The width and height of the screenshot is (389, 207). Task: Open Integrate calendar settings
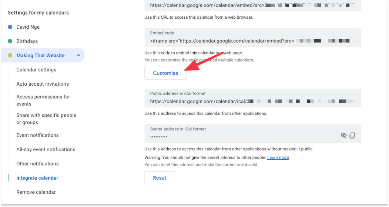pos(37,178)
